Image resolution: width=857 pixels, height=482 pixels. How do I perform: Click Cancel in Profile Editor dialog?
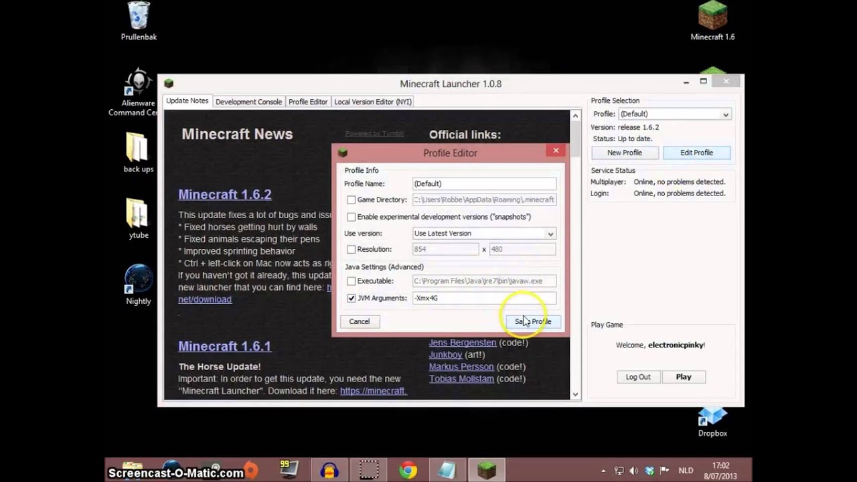(x=360, y=321)
